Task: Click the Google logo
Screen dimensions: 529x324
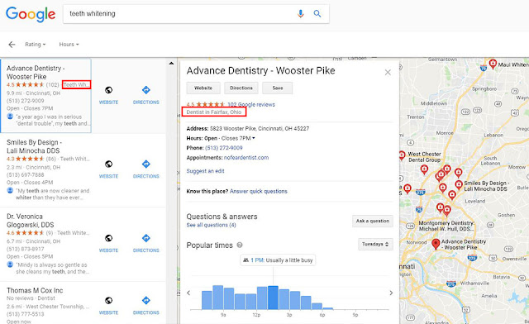Action: [31, 14]
